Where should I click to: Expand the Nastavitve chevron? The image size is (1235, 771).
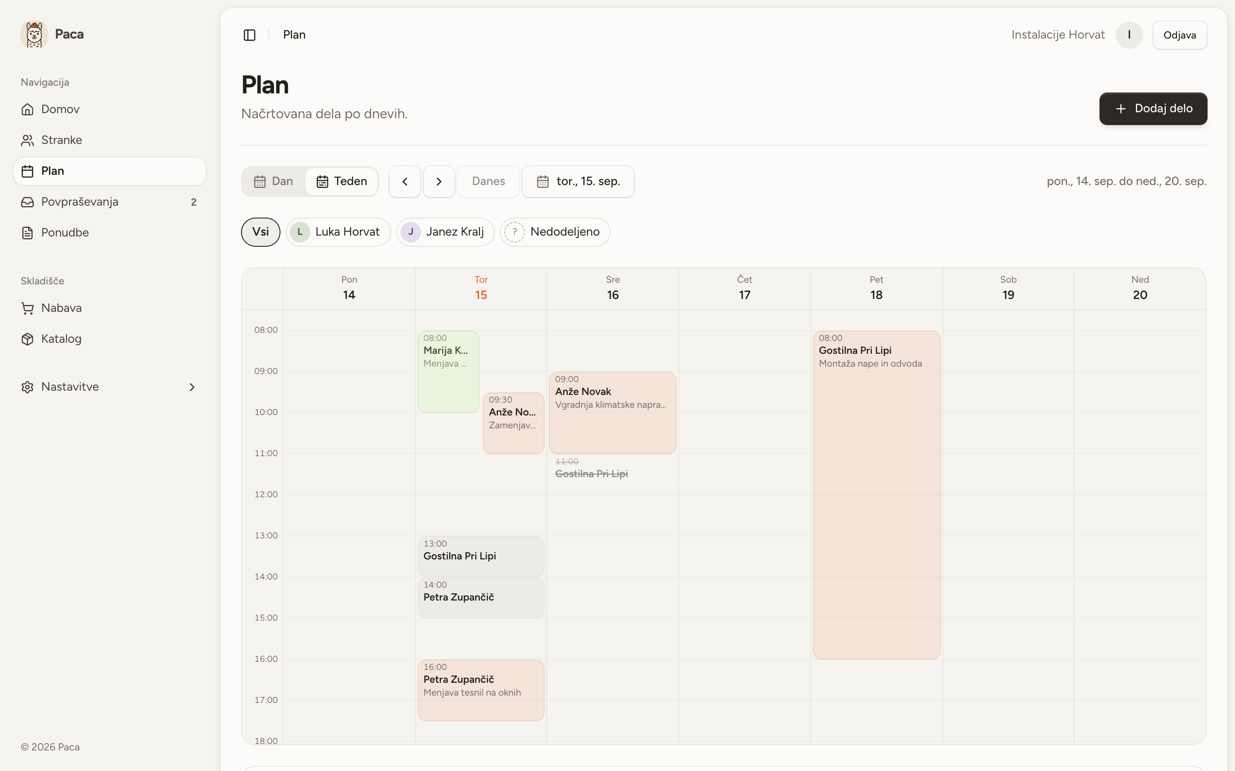[192, 387]
